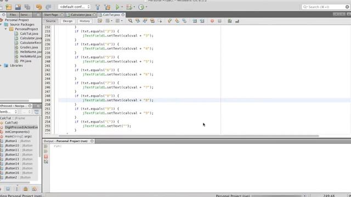Toggle Highlight Search icon

coord(152,21)
